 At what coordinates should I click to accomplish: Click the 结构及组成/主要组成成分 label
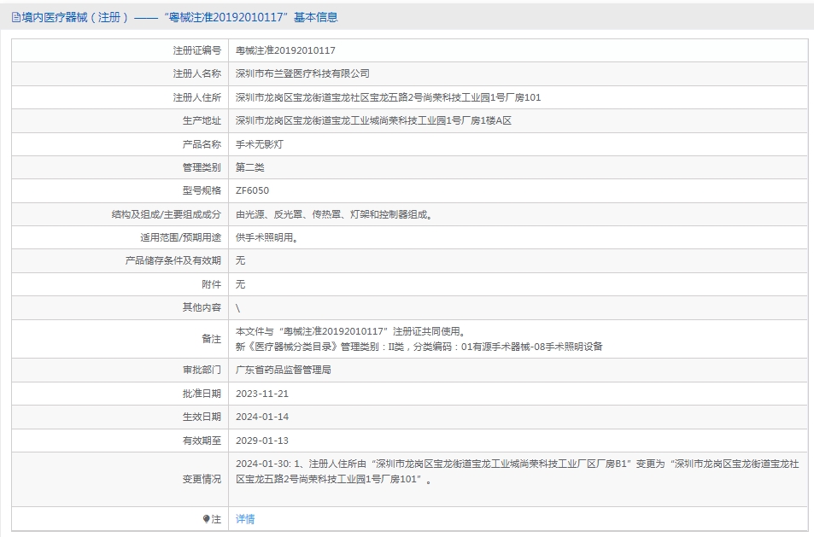click(x=166, y=214)
